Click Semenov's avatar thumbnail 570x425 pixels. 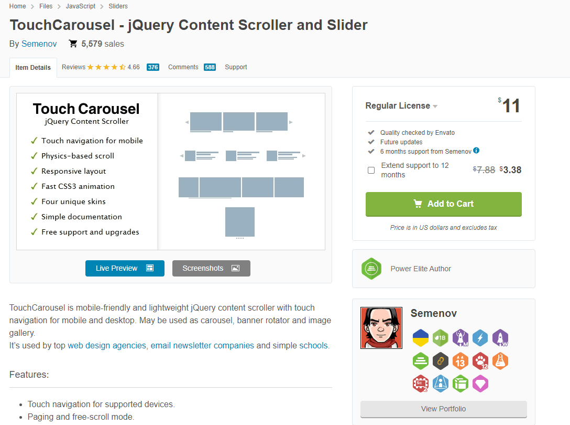381,328
